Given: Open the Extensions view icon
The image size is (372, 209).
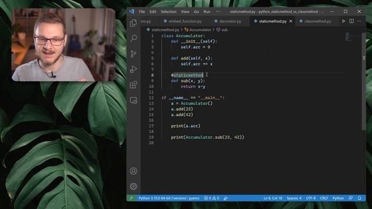Looking at the screenshot, I should pyautogui.click(x=134, y=85).
